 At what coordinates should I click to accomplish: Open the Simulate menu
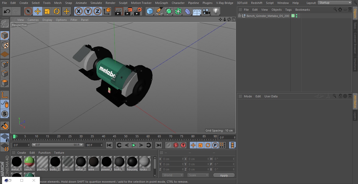[x=96, y=3]
